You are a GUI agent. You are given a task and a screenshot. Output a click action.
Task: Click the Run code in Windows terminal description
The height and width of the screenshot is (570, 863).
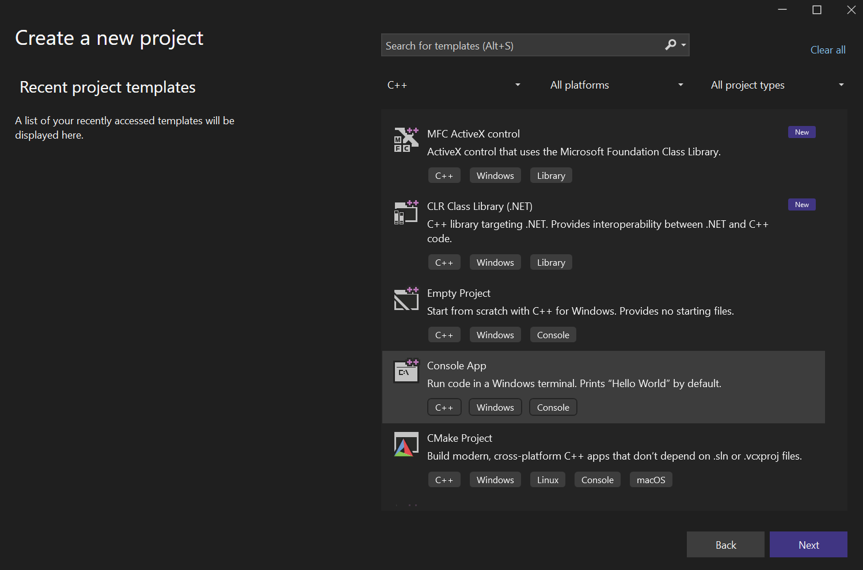pyautogui.click(x=574, y=384)
